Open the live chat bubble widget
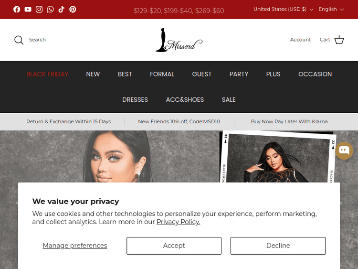Screen dimensions: 358x269 coord(344,151)
